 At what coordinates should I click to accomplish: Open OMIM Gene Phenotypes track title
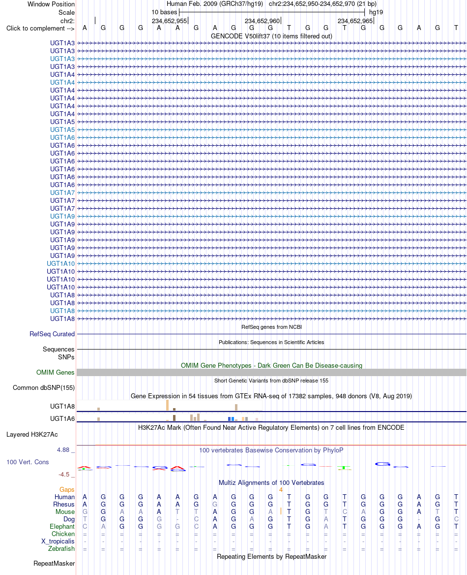(271, 365)
